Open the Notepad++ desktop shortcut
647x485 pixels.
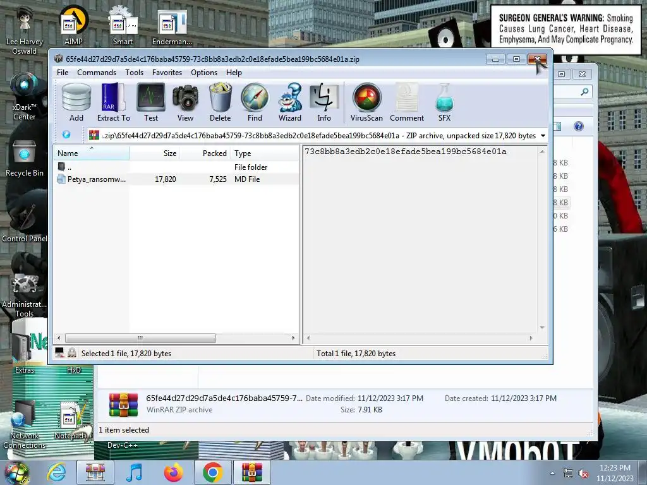click(x=72, y=421)
